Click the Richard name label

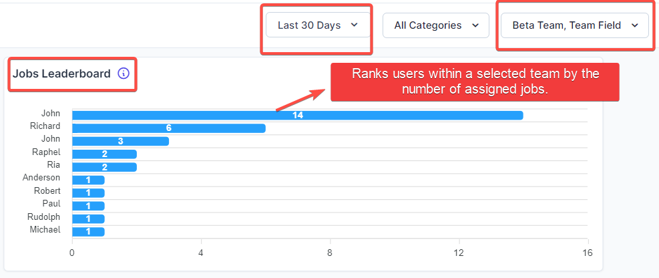tap(45, 126)
